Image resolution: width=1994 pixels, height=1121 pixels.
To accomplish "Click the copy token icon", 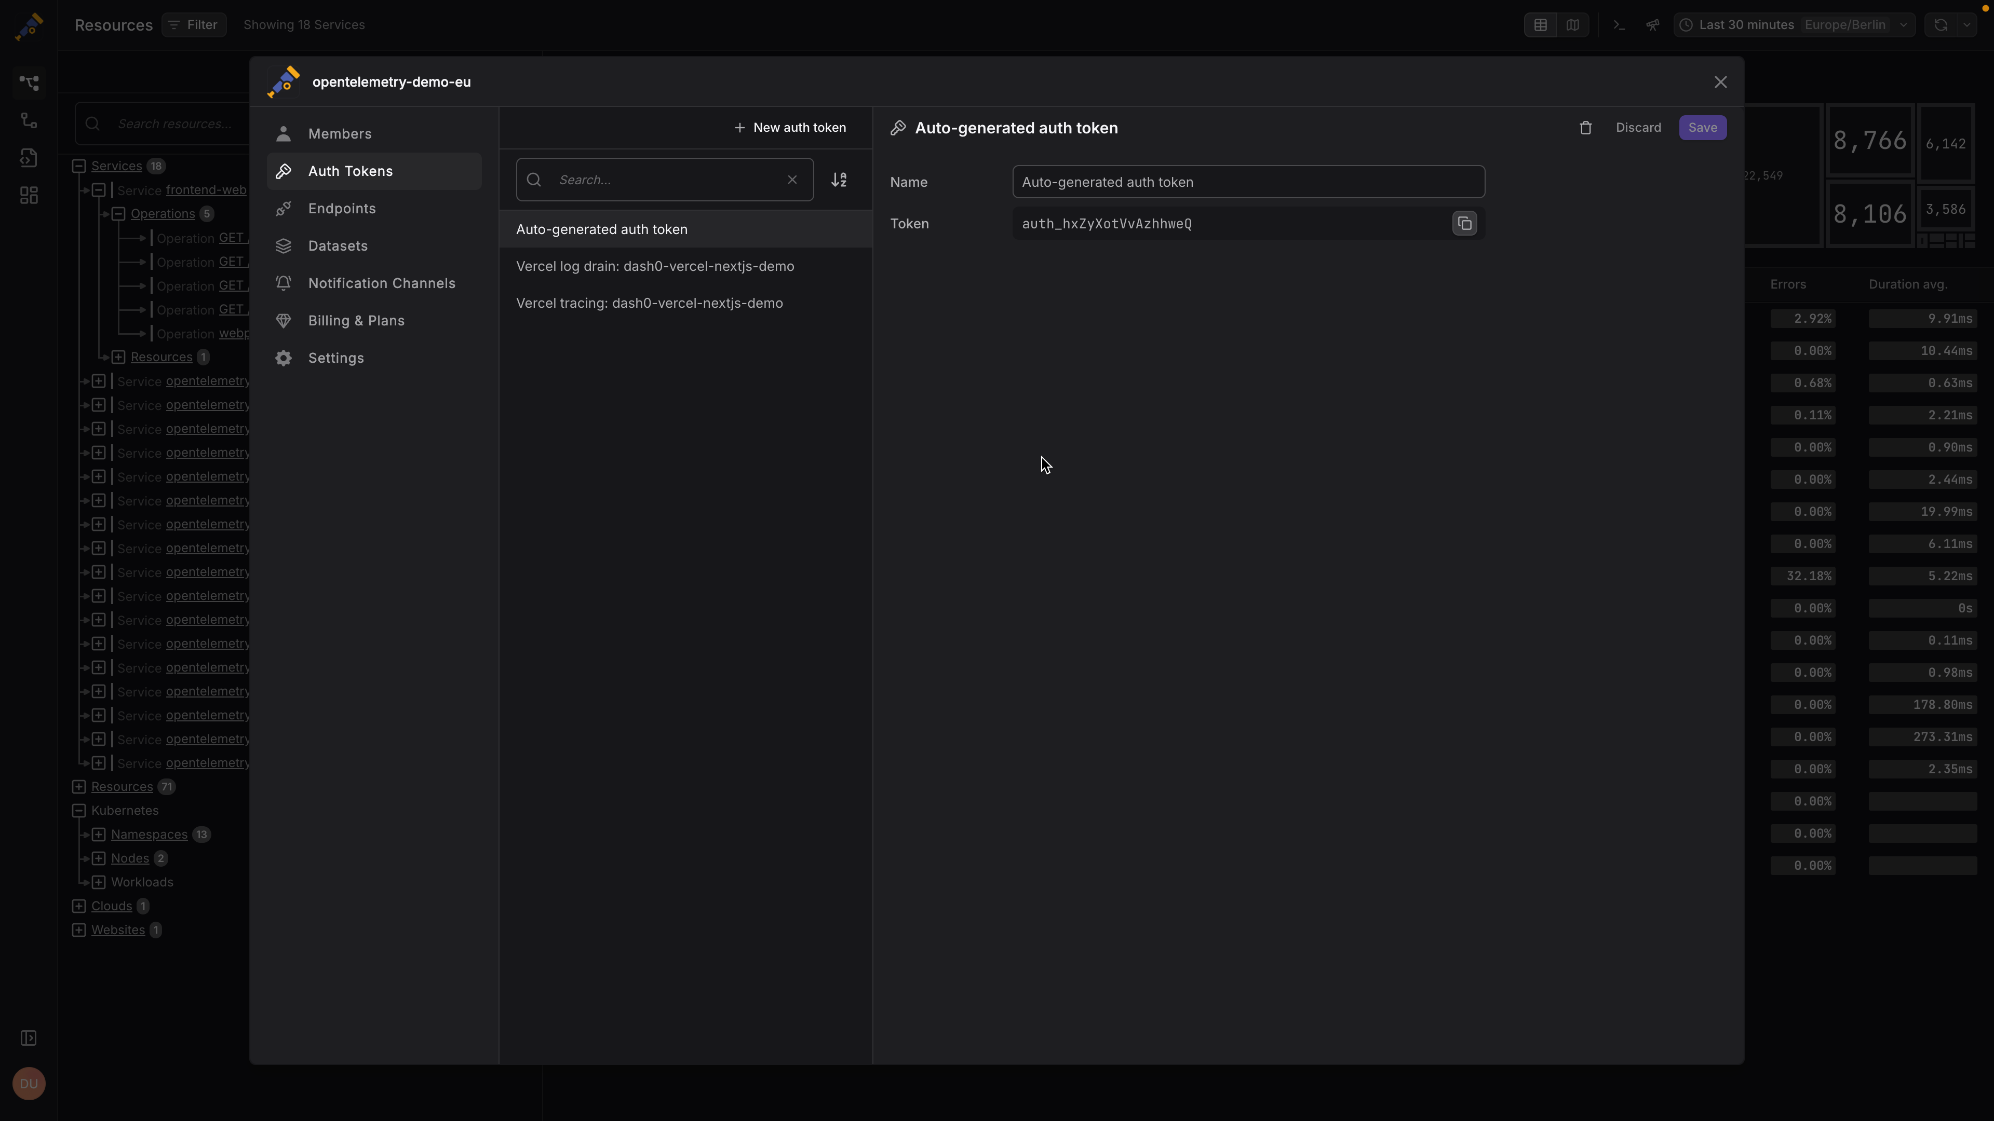I will tap(1464, 223).
